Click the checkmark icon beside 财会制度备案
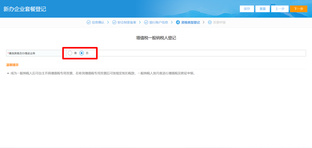Viewport: 312px width, 148px height. click(114, 22)
